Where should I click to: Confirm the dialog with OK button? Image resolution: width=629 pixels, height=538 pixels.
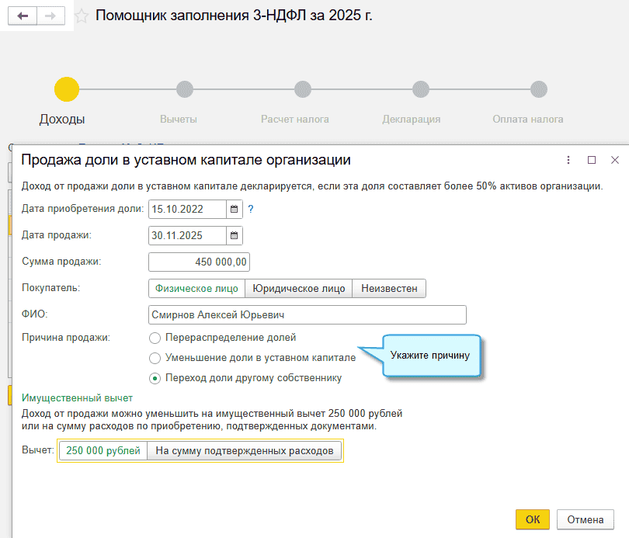[x=532, y=519]
